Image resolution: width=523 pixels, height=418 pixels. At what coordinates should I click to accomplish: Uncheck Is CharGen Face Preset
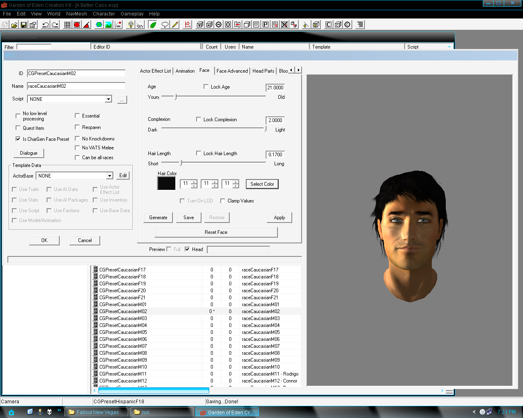[x=18, y=139]
